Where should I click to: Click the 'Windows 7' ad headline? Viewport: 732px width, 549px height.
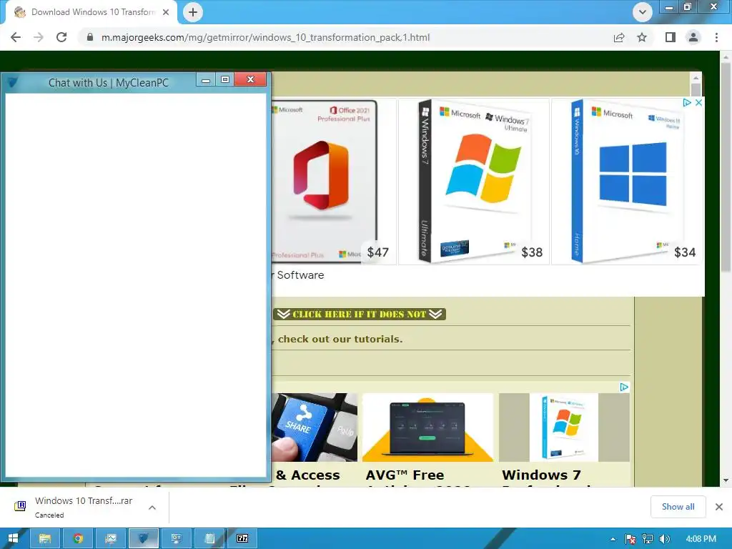(x=542, y=475)
